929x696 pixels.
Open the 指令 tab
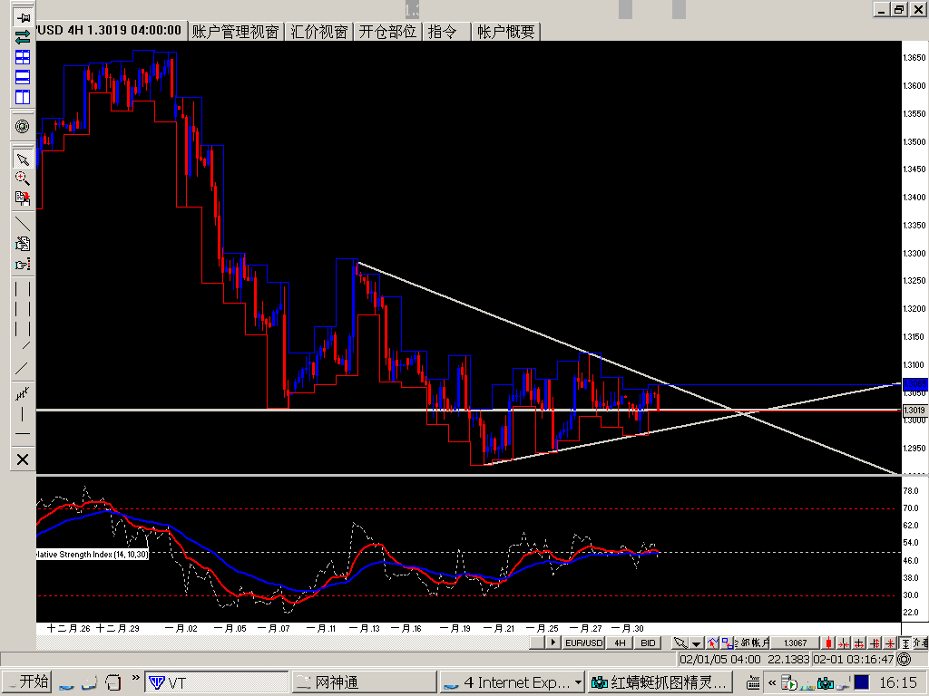(446, 32)
